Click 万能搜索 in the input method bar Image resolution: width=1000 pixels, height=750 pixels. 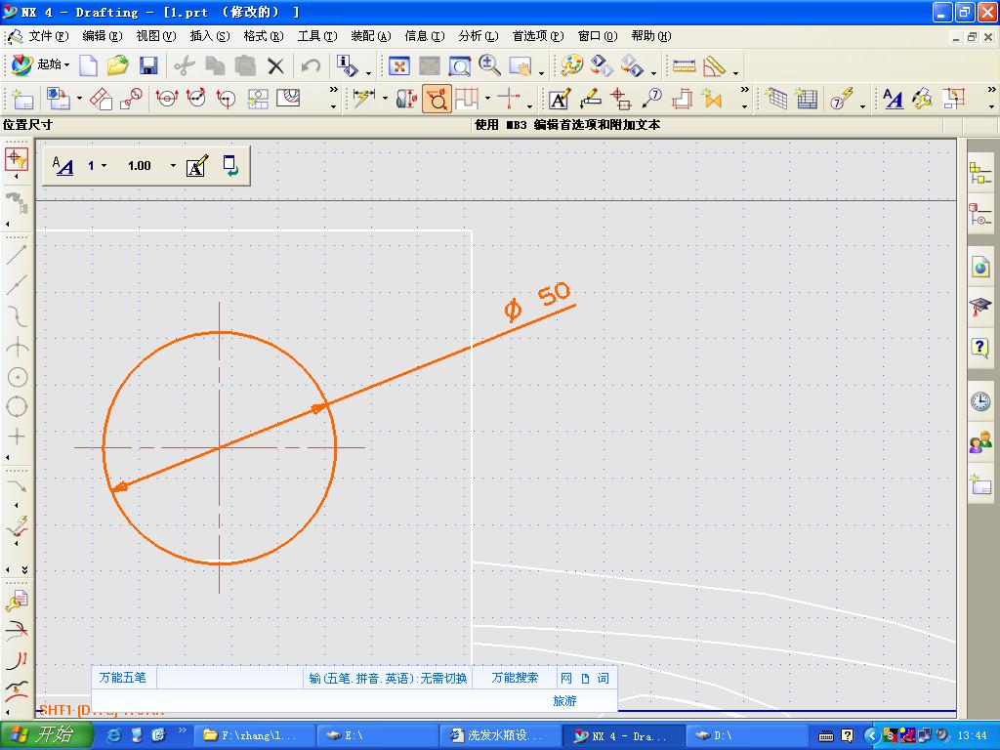tap(515, 678)
